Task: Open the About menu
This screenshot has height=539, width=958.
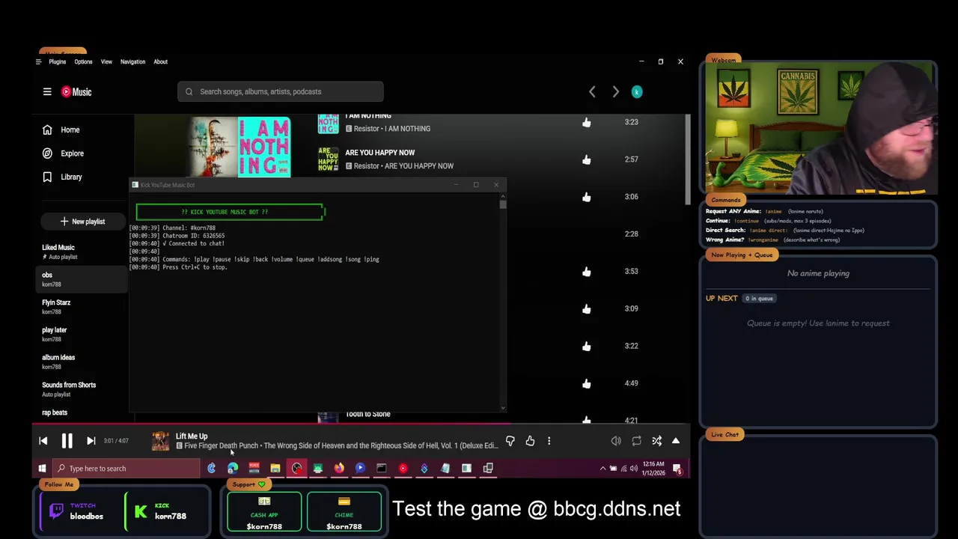Action: 160,61
